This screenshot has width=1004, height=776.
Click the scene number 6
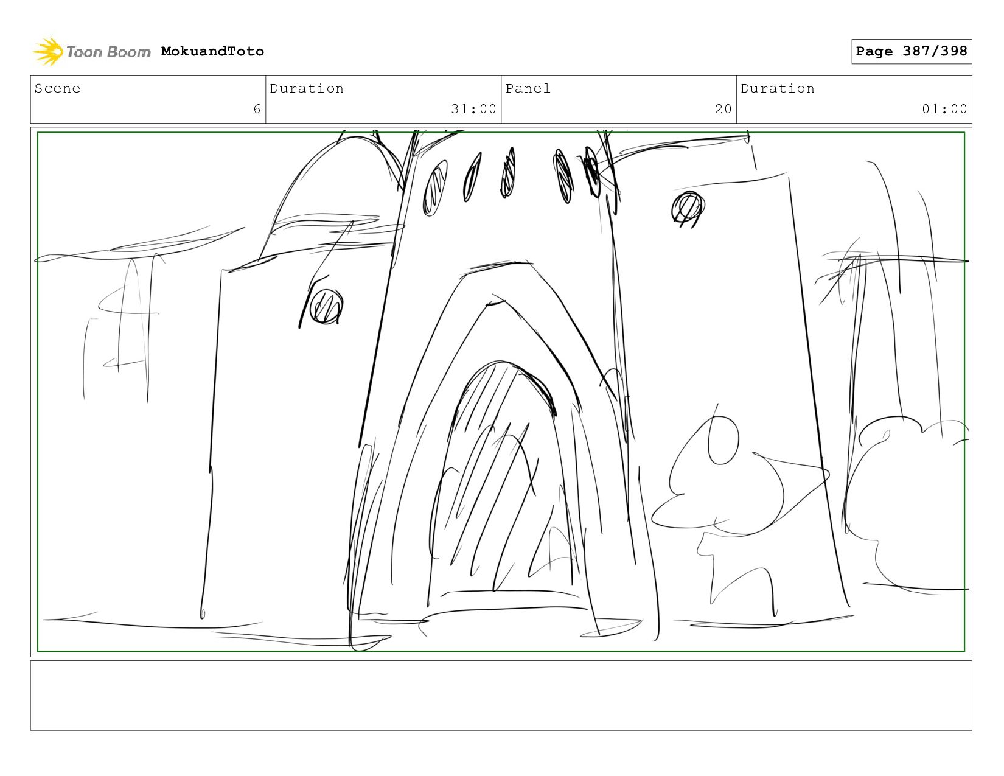(257, 109)
